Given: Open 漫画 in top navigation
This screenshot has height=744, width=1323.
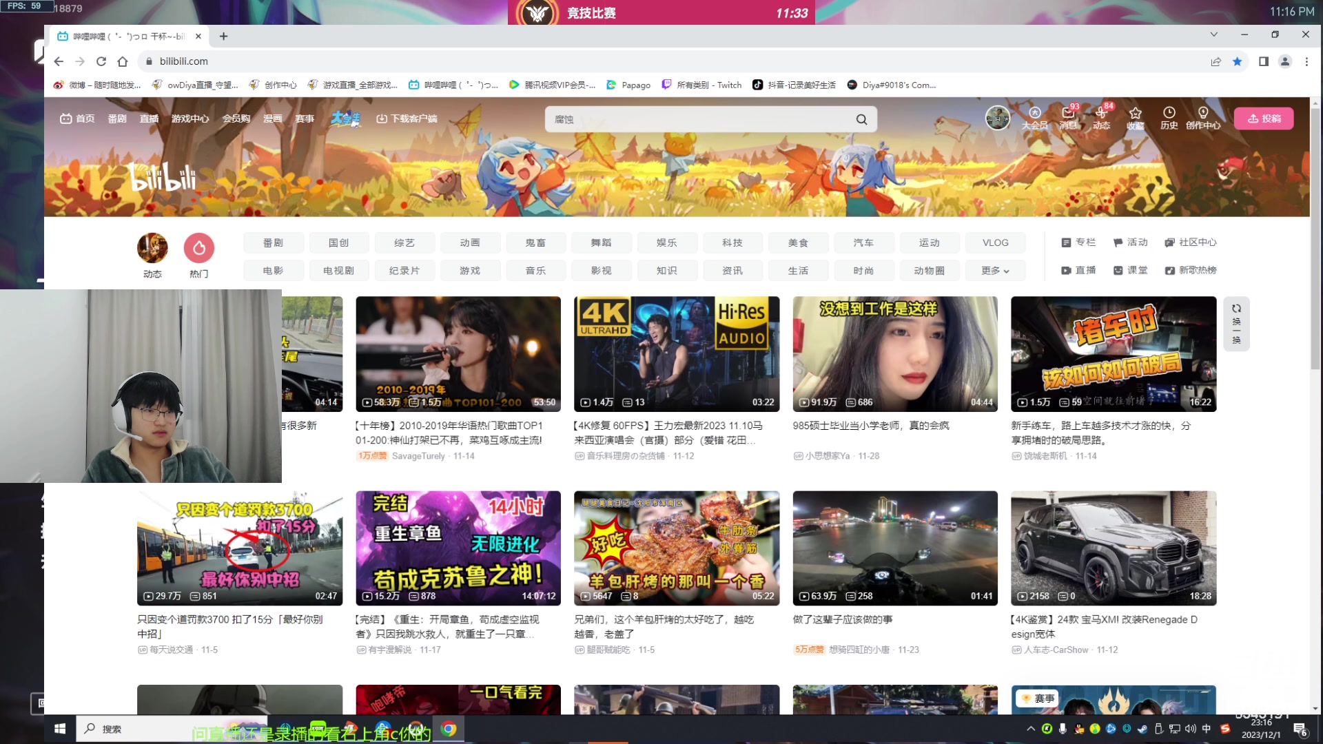Looking at the screenshot, I should 273,118.
